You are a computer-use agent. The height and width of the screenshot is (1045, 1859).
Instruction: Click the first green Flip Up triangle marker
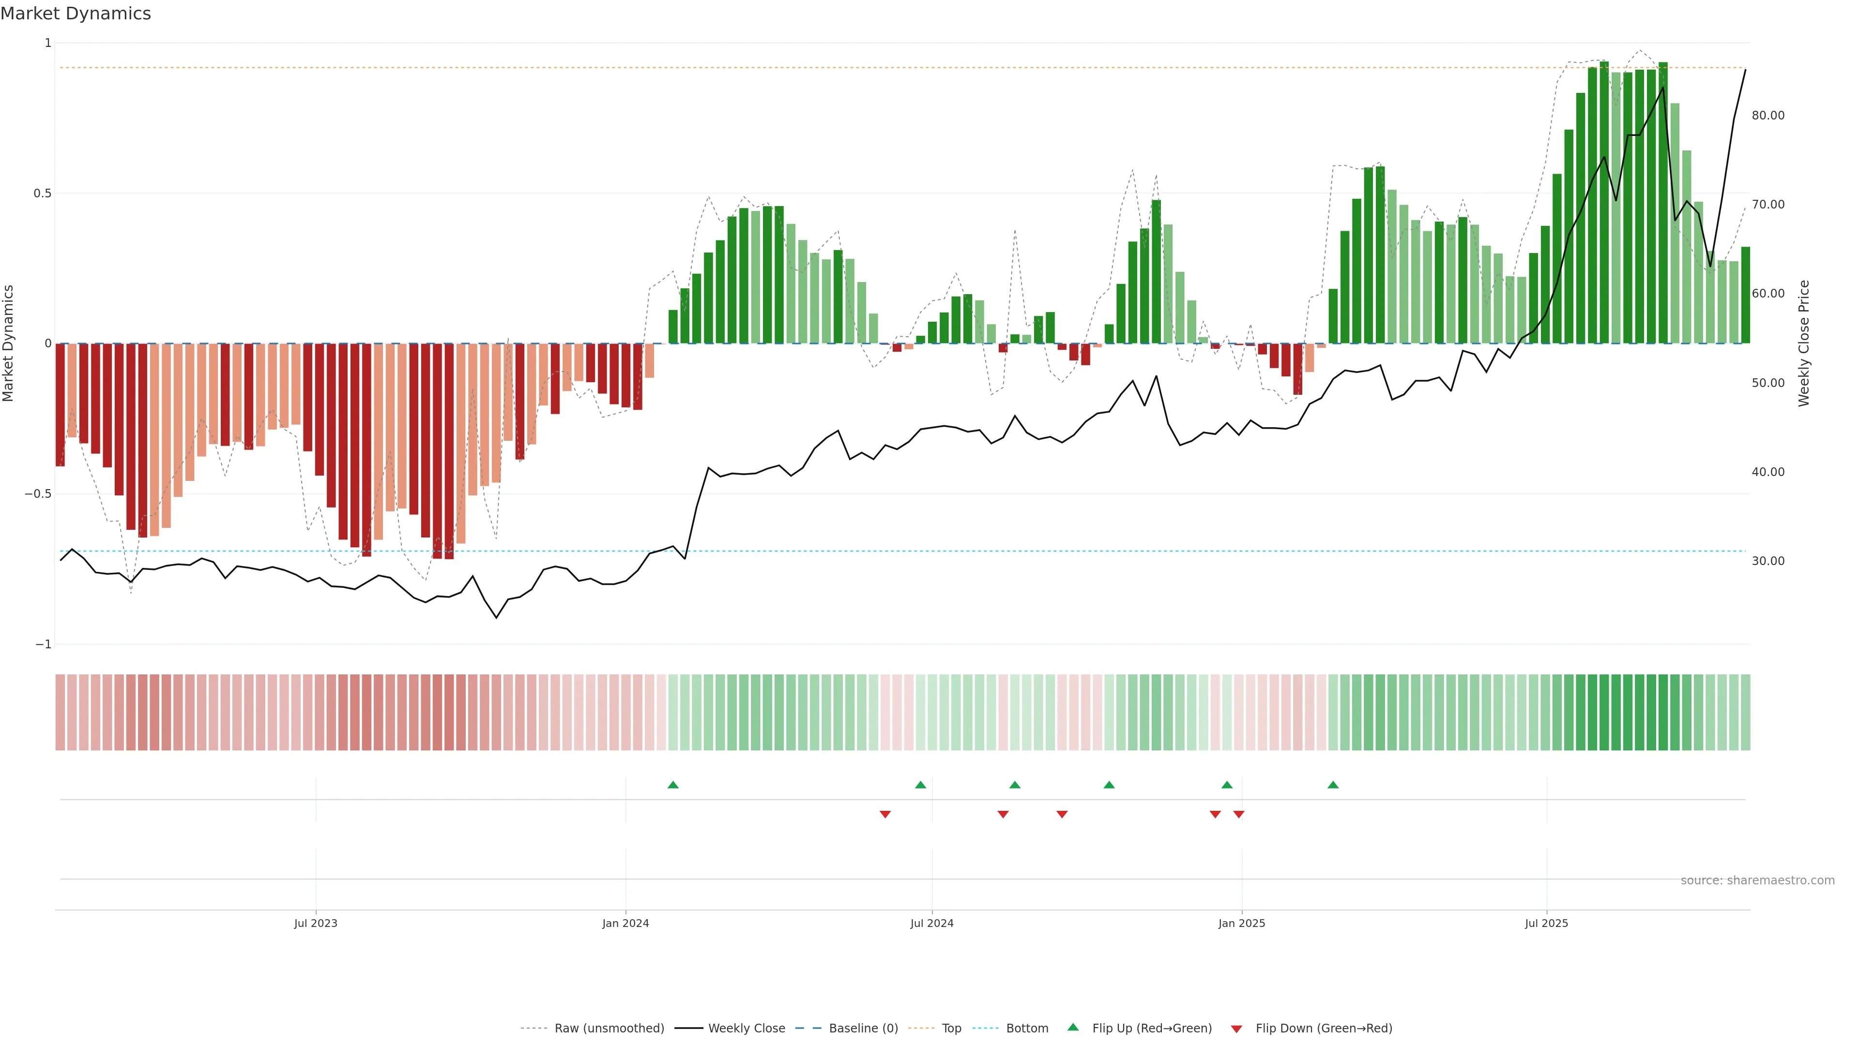[x=672, y=785]
